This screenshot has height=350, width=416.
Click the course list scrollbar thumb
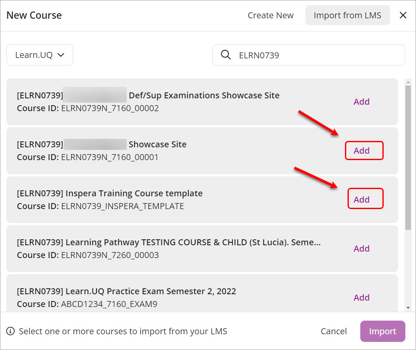(408, 158)
